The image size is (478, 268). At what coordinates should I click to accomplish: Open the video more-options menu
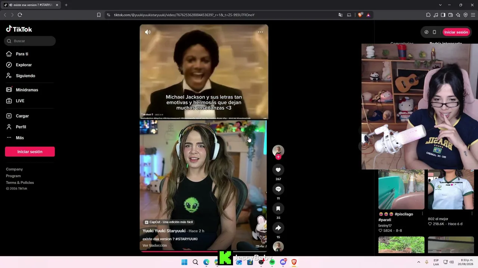click(x=260, y=32)
